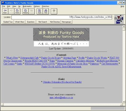Image resolution: width=126 pixels, height=111 pixels.
Task: Click the Stop toolbar icon
Action: pos(54,11)
